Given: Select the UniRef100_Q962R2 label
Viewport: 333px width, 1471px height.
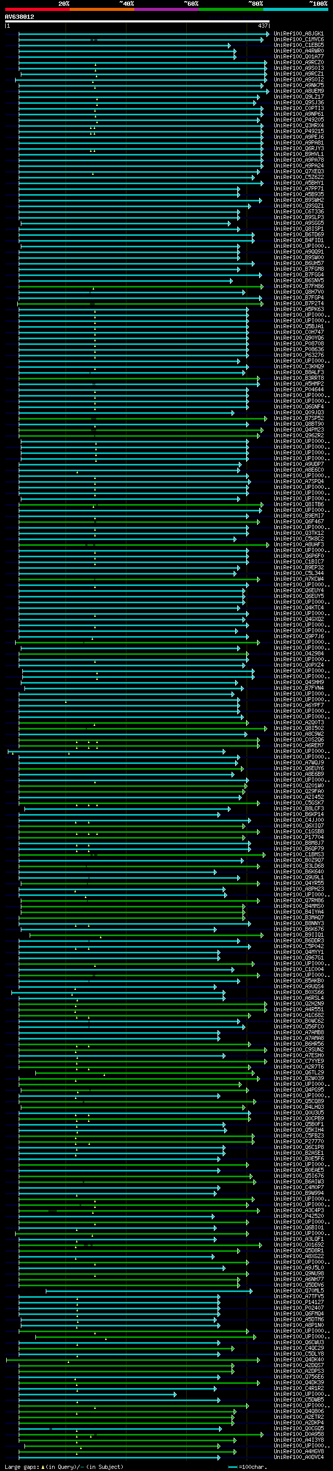Looking at the screenshot, I should (x=299, y=435).
